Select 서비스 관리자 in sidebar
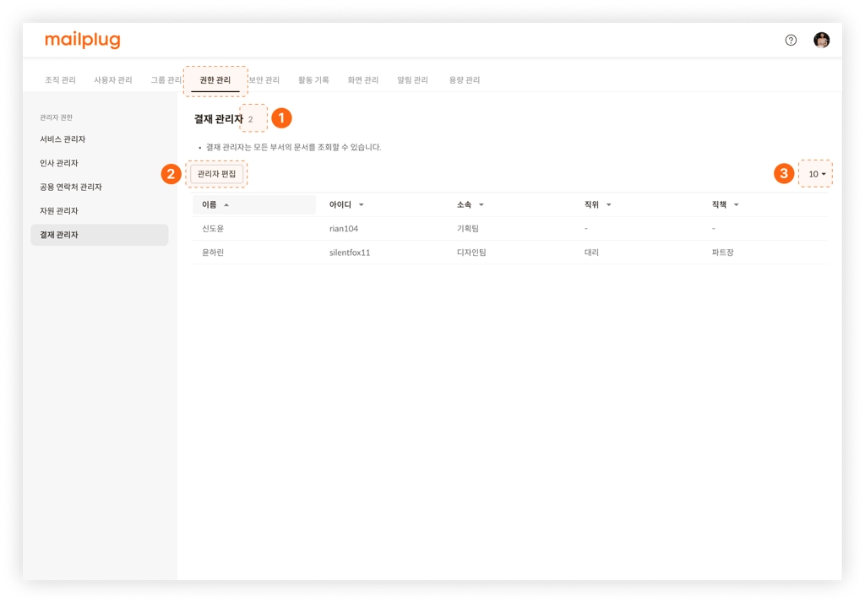The width and height of the screenshot is (865, 603). [x=63, y=139]
